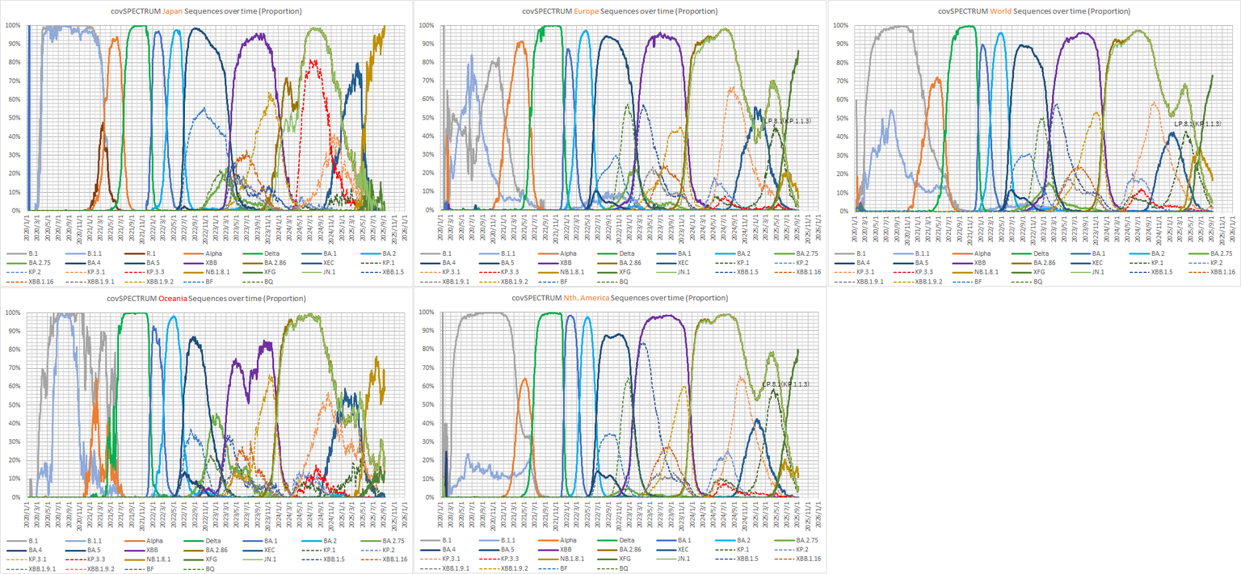Select the Europe Sequences over time chart title
This screenshot has height=574, width=1241.
(x=620, y=11)
